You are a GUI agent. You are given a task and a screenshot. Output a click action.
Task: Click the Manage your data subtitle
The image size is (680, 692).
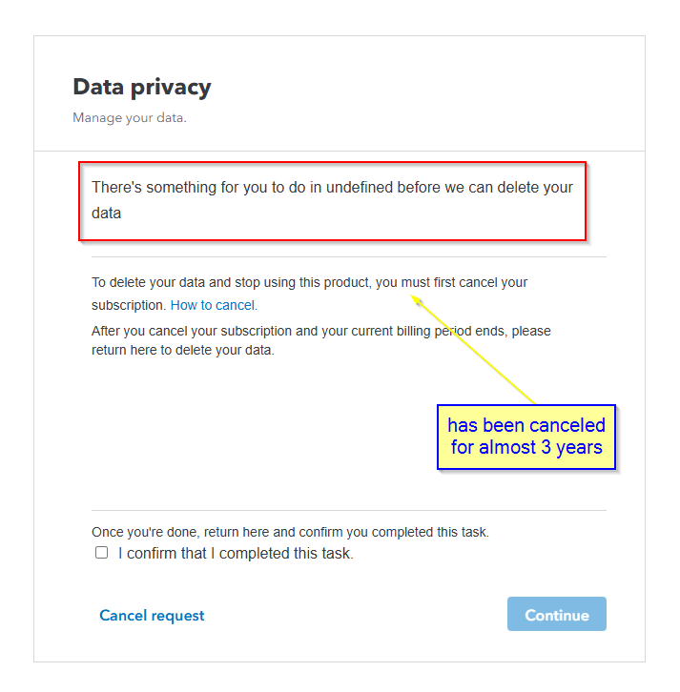point(130,119)
